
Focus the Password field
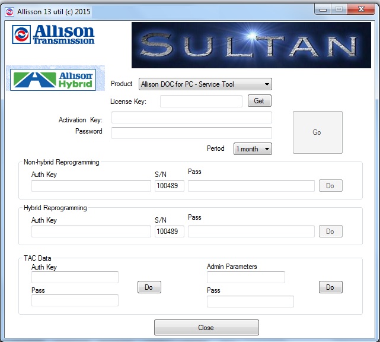pos(191,133)
